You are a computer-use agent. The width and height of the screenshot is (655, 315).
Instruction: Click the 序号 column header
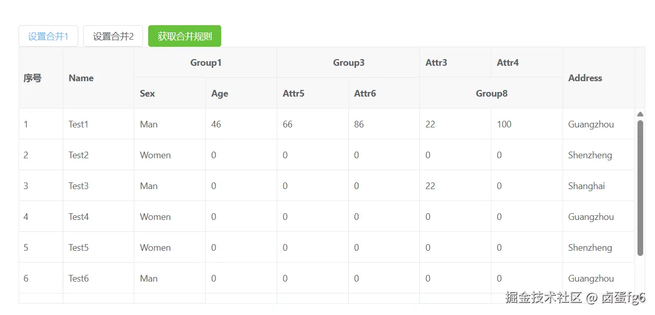point(33,78)
